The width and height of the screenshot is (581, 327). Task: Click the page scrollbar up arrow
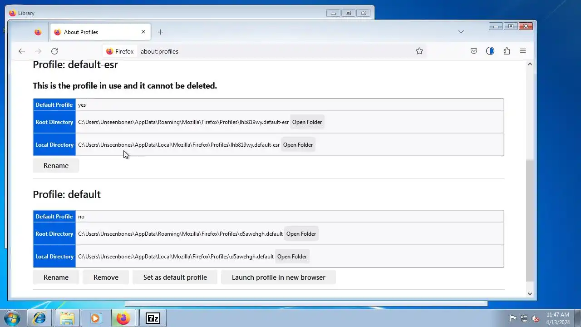[530, 64]
